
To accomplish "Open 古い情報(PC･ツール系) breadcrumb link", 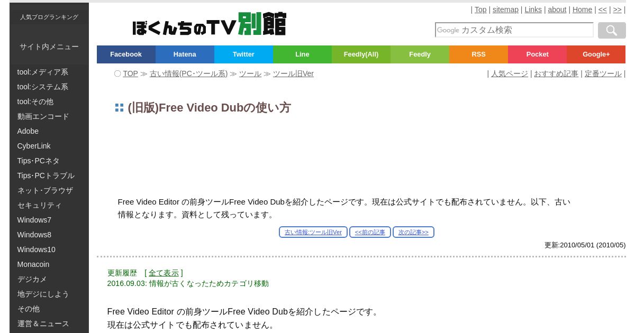I will click(188, 73).
